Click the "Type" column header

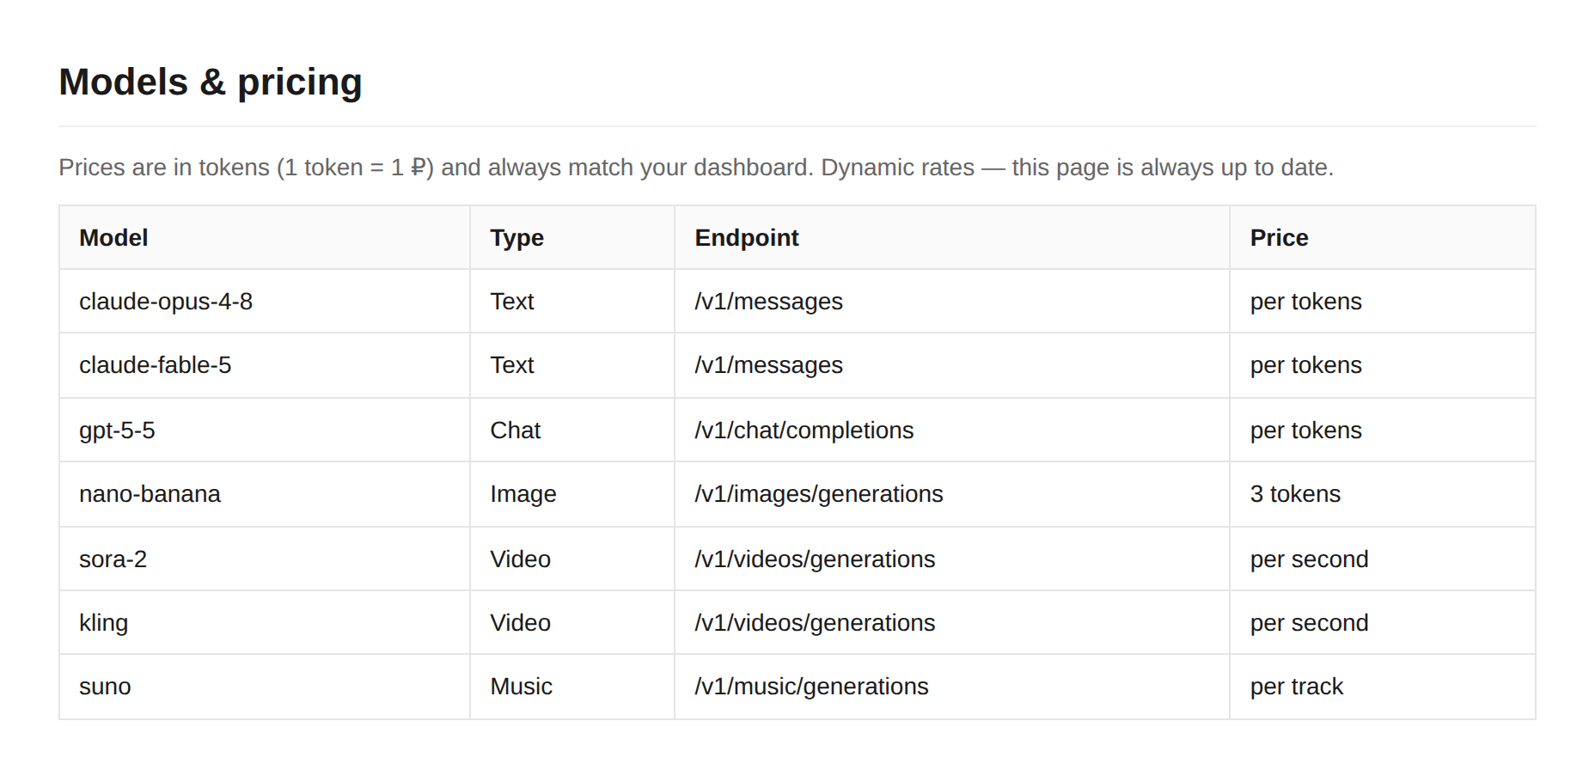(572, 238)
